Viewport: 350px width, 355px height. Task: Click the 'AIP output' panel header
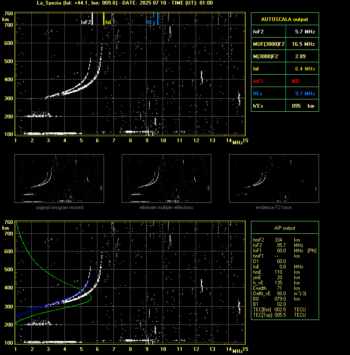(285, 228)
